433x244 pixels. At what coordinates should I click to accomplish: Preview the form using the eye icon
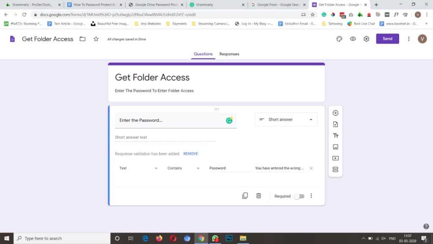tap(353, 39)
